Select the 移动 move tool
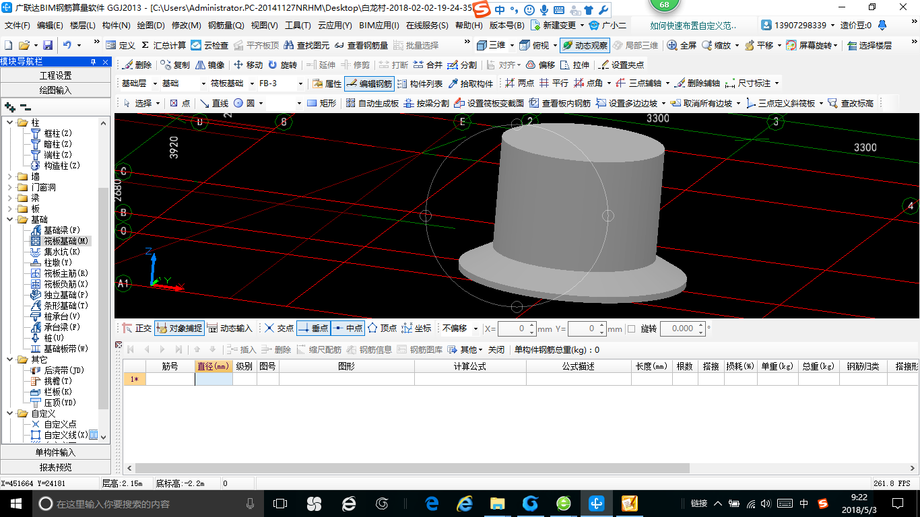Viewport: 920px width, 517px height. tap(248, 65)
